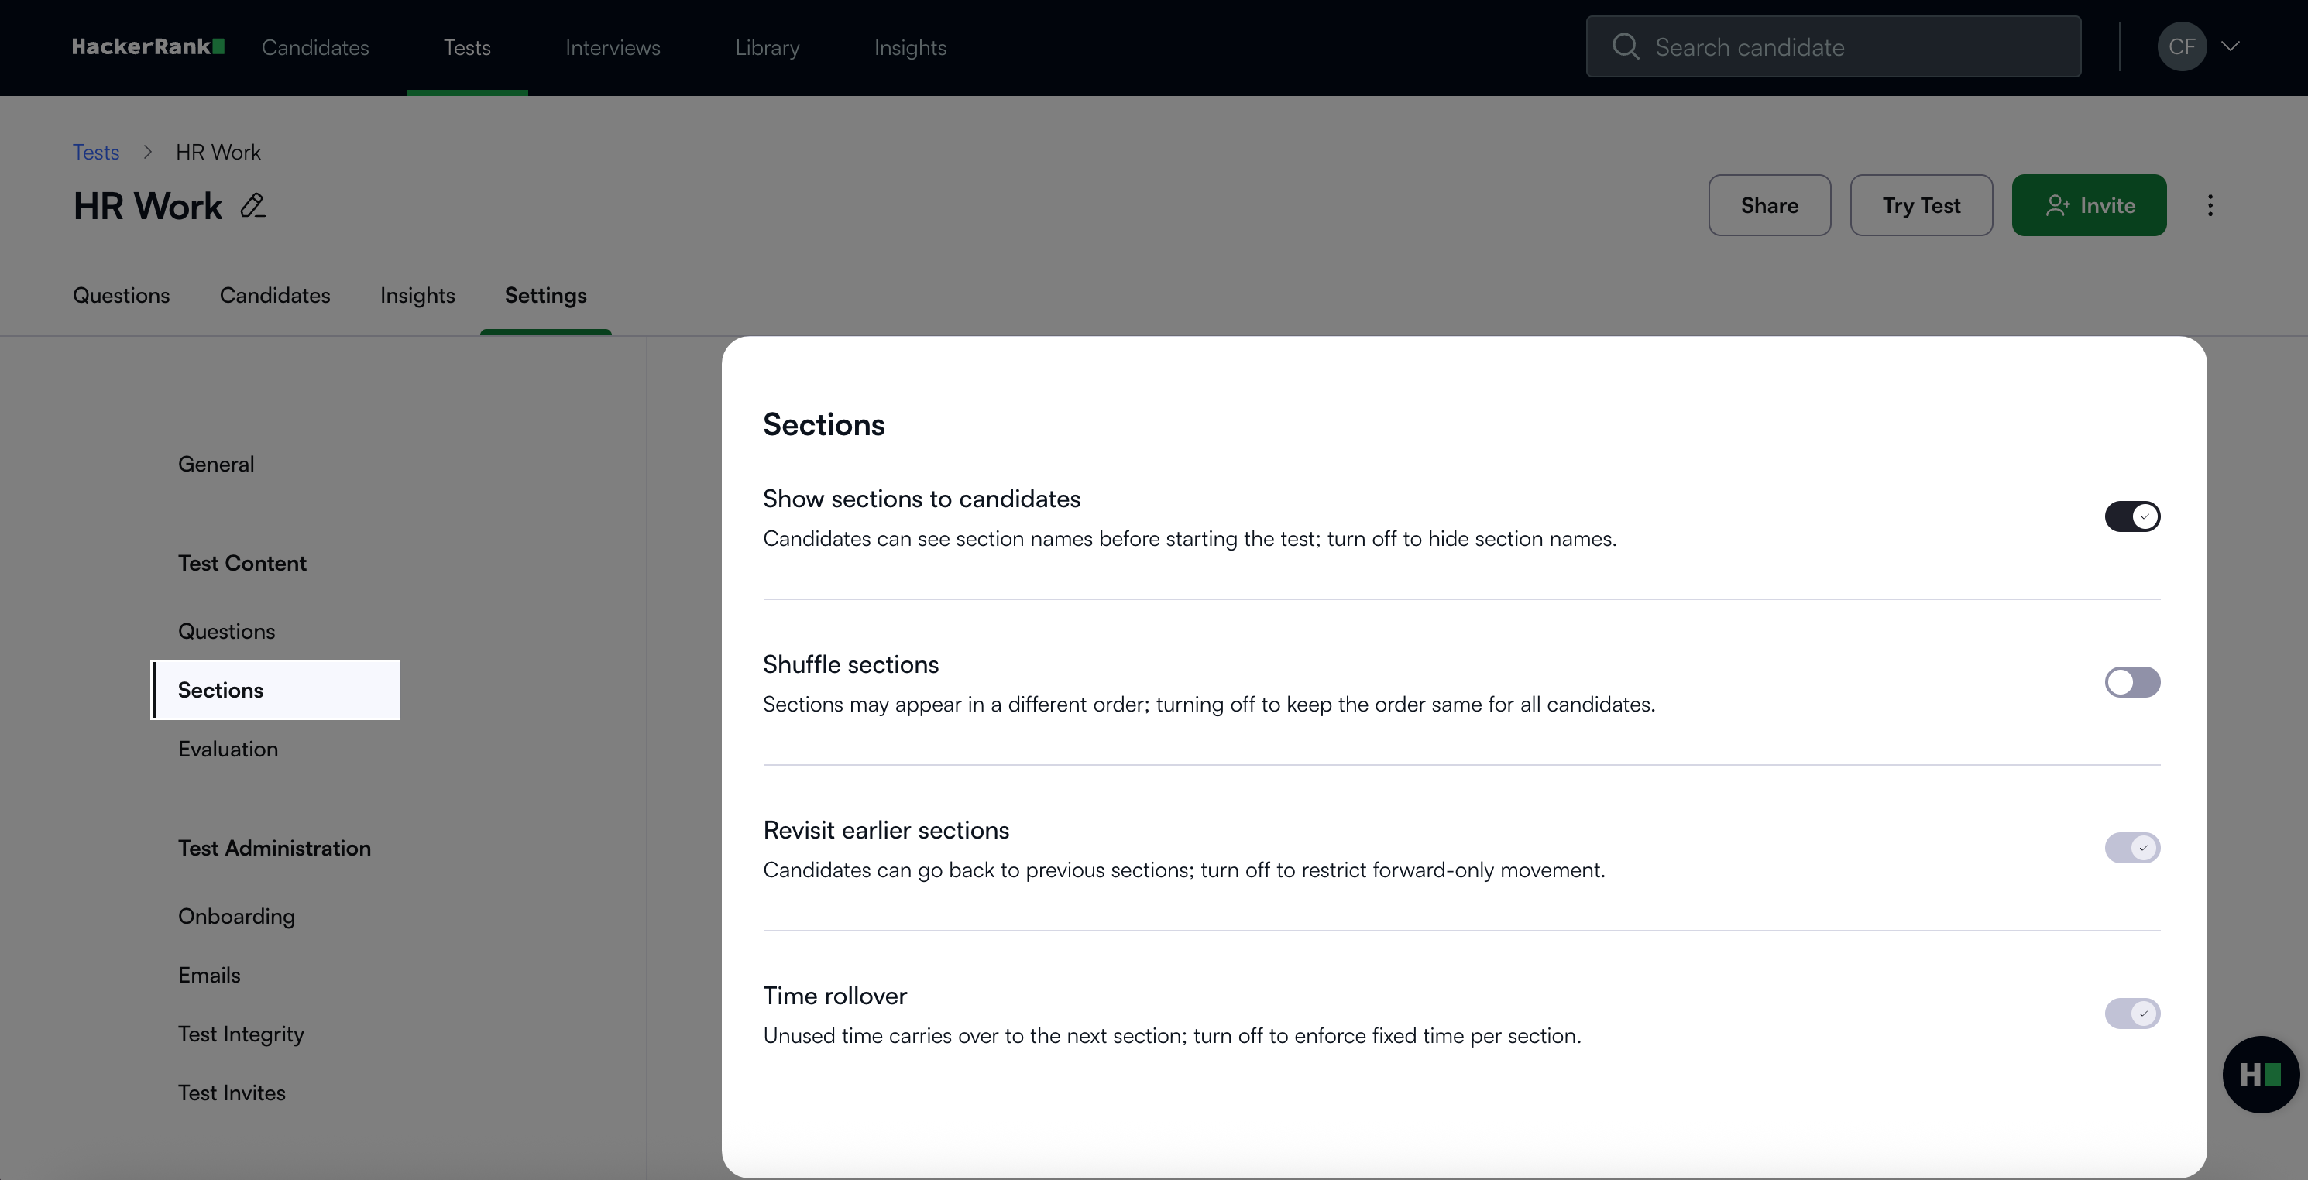Expand the account dropdown arrow

(x=2230, y=46)
